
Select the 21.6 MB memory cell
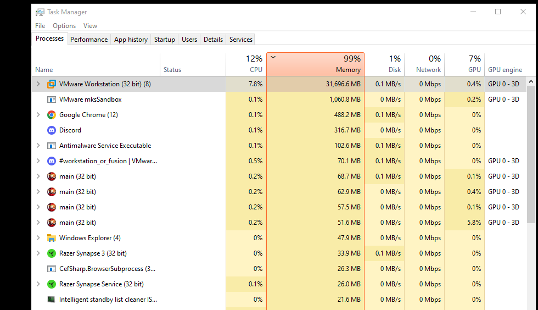point(315,300)
